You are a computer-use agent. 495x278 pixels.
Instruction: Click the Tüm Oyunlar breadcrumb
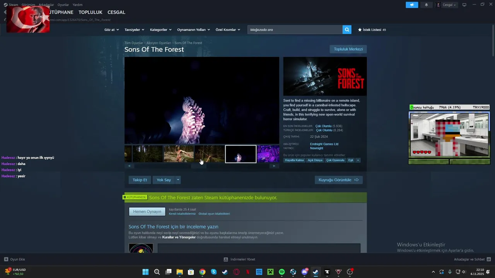133,43
